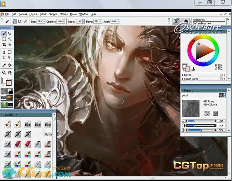Choose the Grabber hand tool
The width and height of the screenshot is (232, 181).
pos(10,72)
